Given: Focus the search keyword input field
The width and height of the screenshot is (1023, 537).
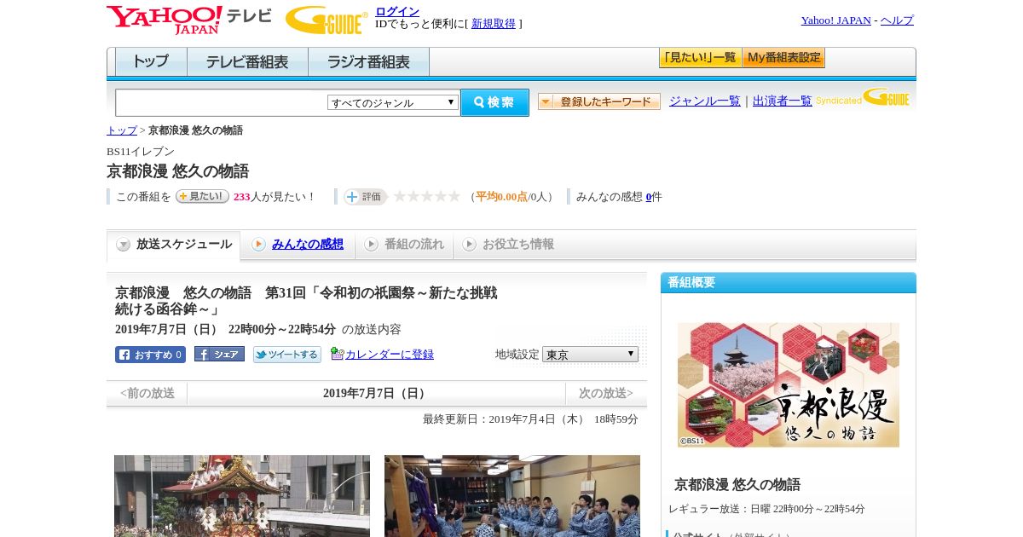Looking at the screenshot, I should [222, 102].
